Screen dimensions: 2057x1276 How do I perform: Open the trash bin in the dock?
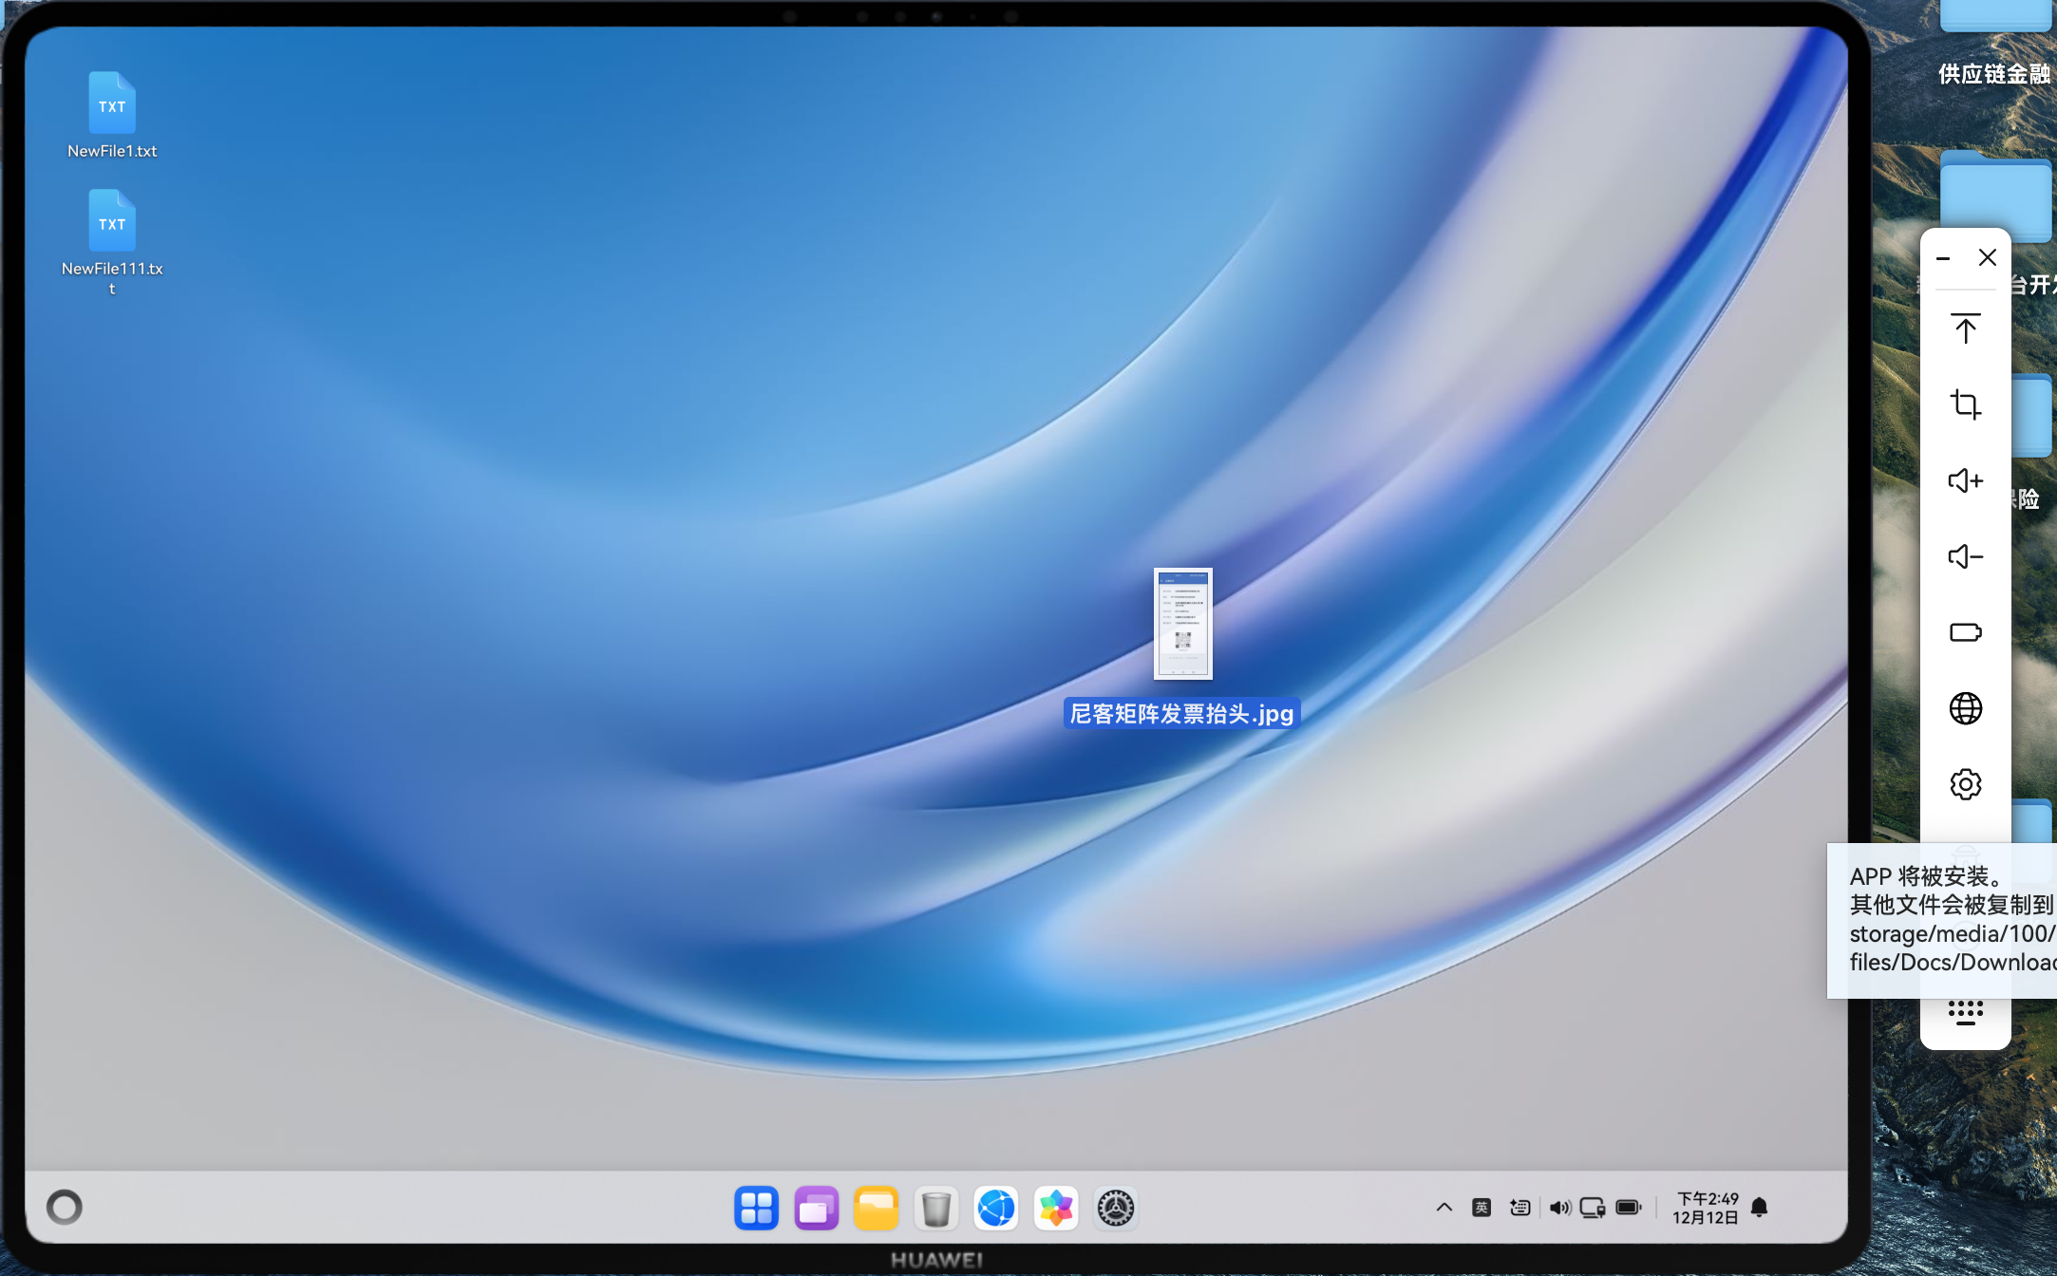pos(935,1208)
